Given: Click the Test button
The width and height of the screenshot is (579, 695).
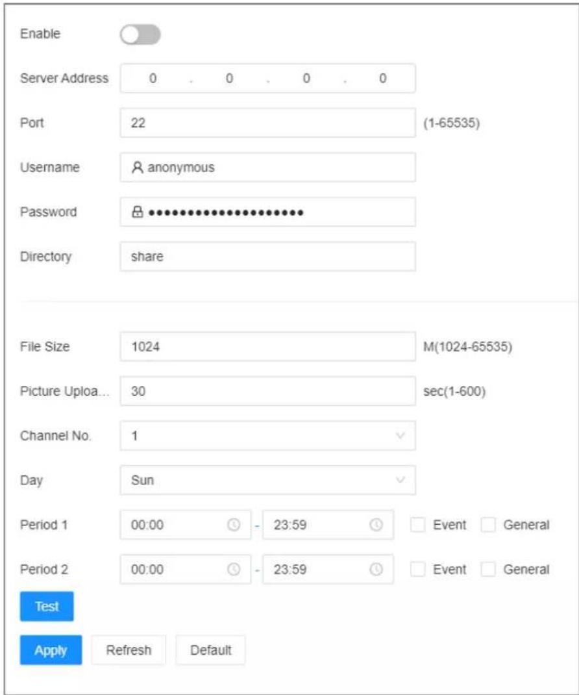Looking at the screenshot, I should (47, 607).
